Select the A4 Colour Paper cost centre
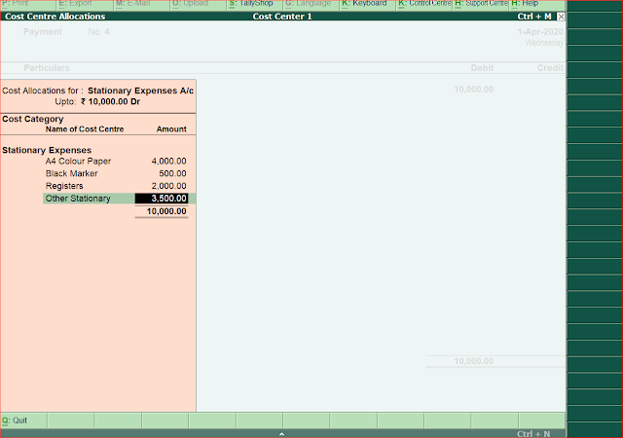 pyautogui.click(x=78, y=162)
